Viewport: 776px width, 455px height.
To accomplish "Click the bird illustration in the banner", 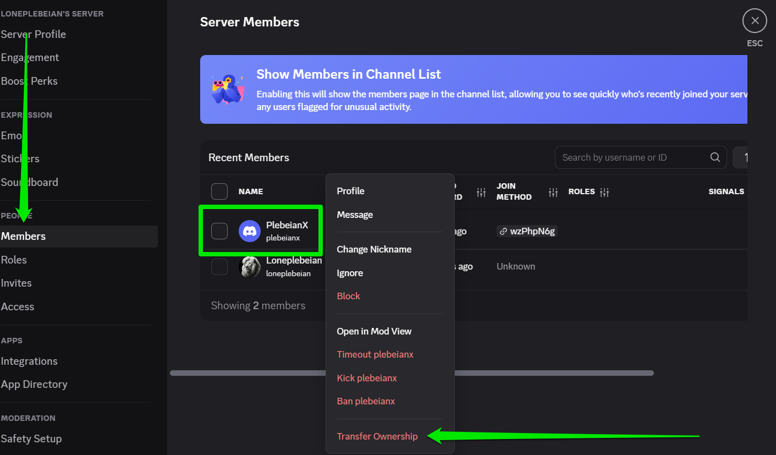I will pyautogui.click(x=227, y=89).
